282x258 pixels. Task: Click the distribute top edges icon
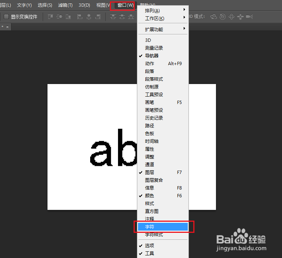[113, 17]
